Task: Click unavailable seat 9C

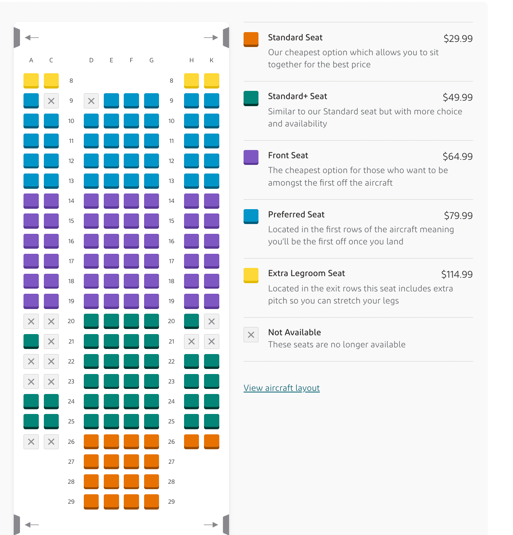Action: [51, 101]
